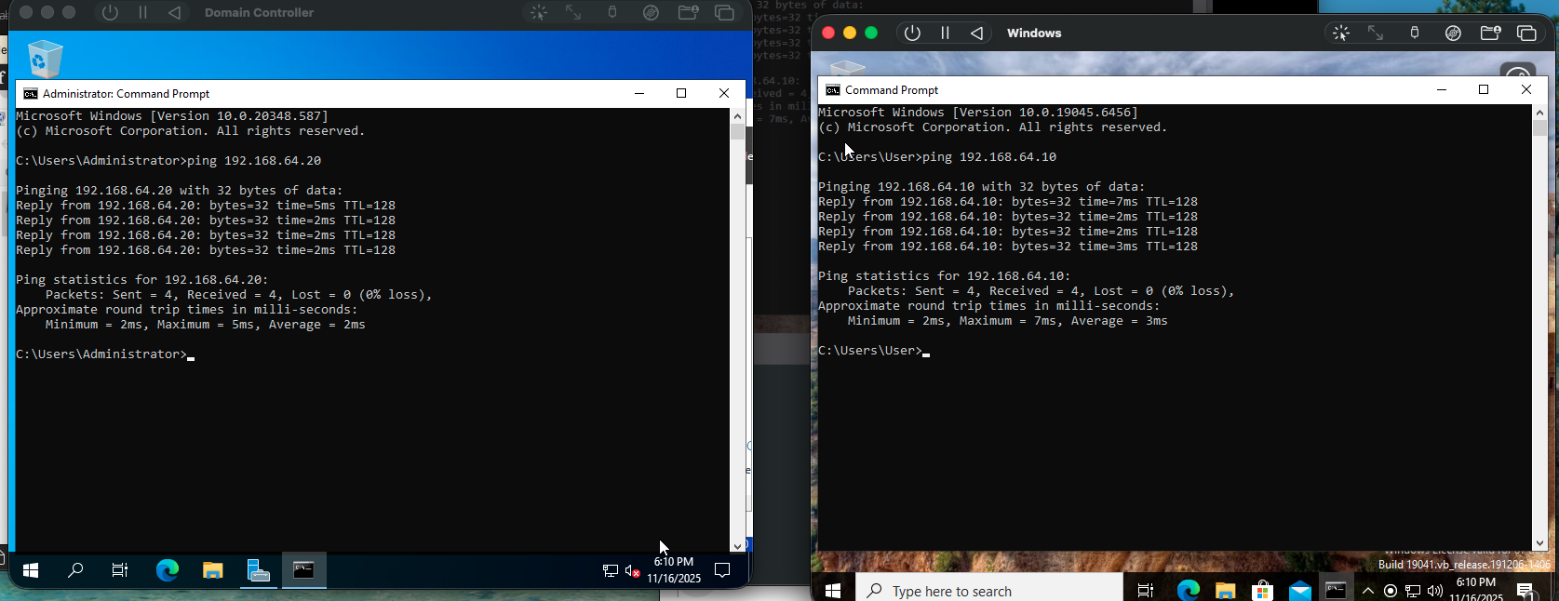Open Task View on Windows VM taskbar
The image size is (1559, 601).
click(x=1146, y=590)
